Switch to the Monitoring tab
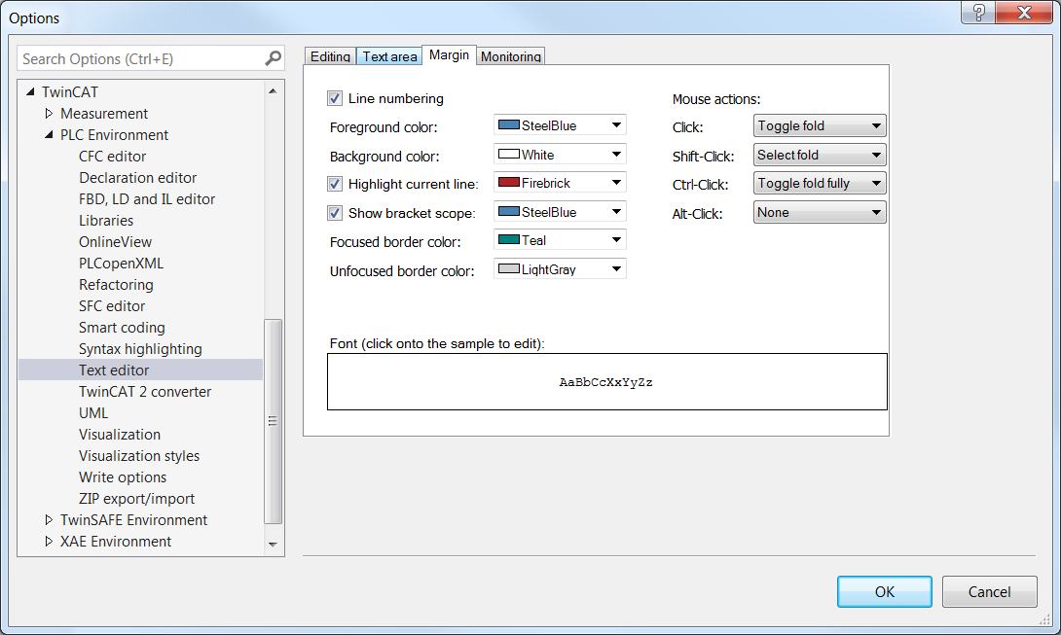The width and height of the screenshot is (1061, 635). pos(511,56)
